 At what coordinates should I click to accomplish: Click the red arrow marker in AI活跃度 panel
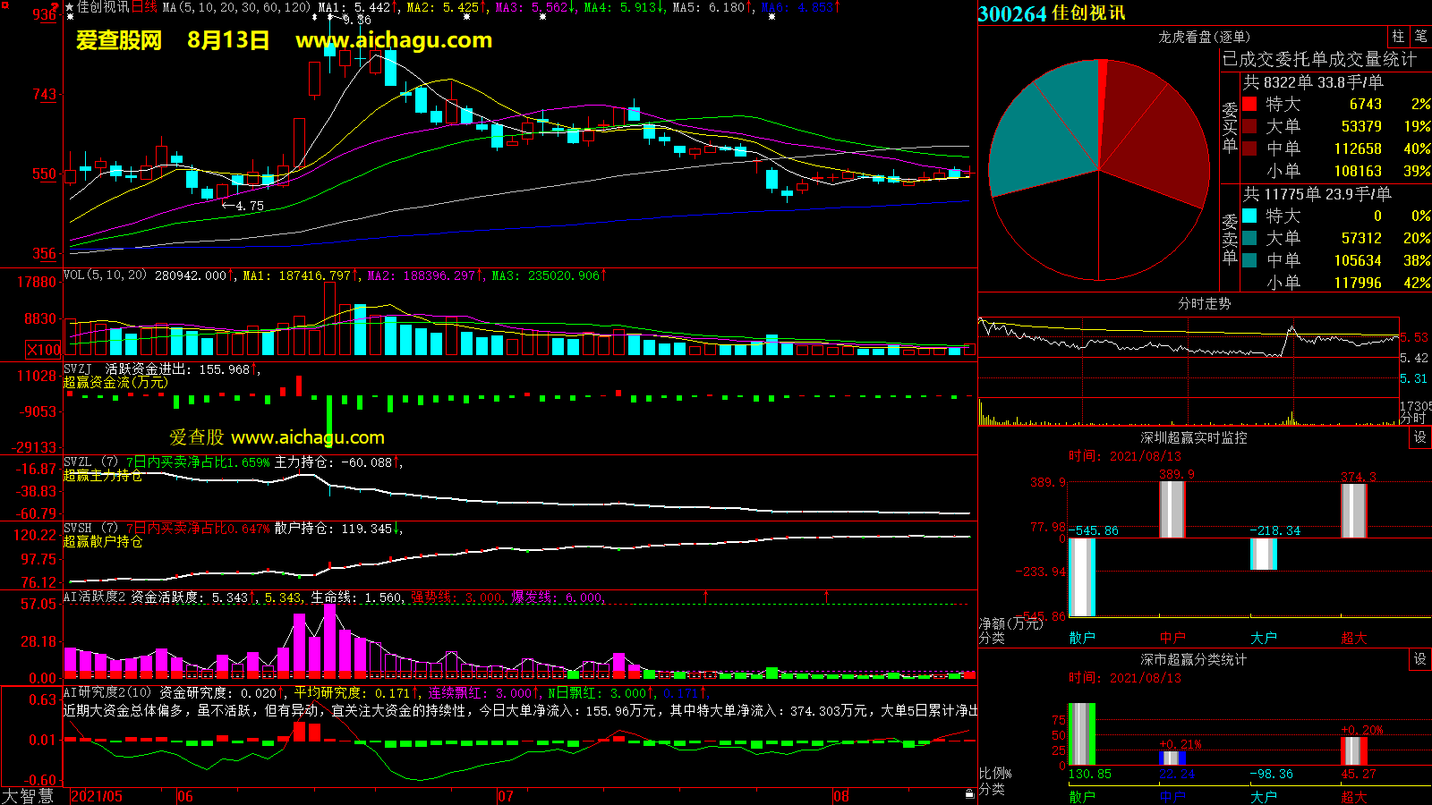tap(706, 596)
